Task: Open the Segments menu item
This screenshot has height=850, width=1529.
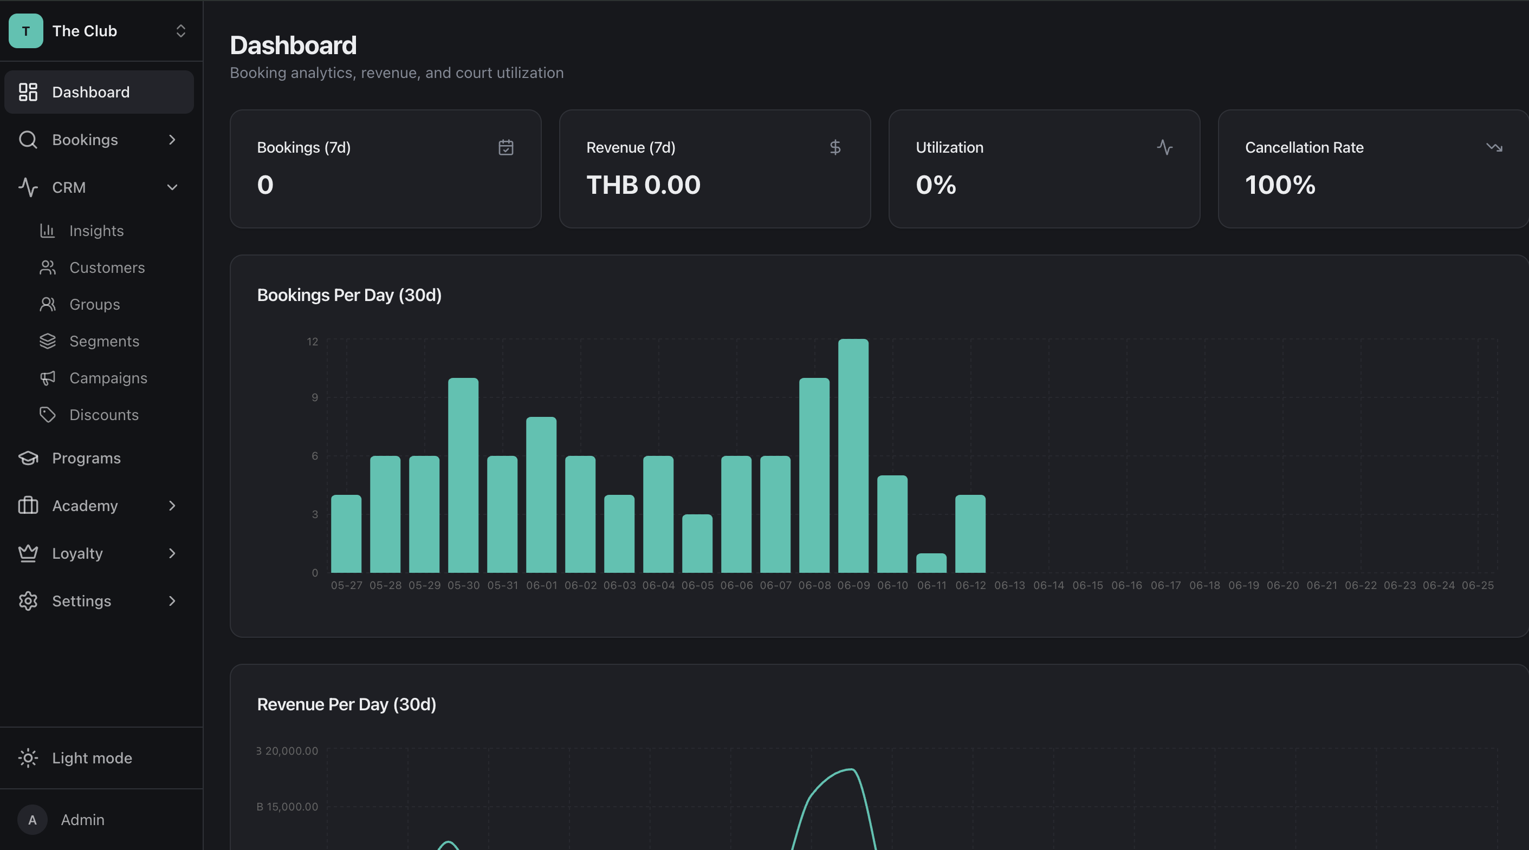Action: pos(105,341)
